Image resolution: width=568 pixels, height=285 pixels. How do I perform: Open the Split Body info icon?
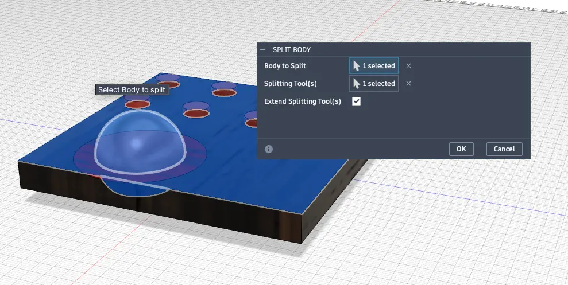[268, 149]
